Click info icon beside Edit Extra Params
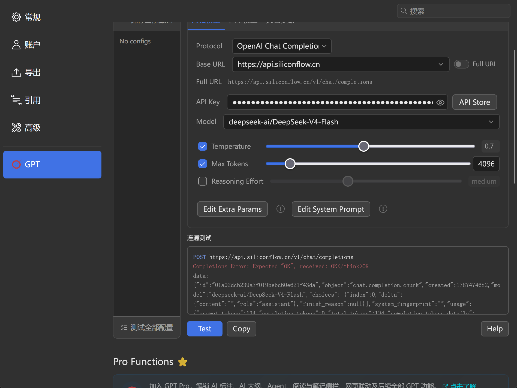517x388 pixels. pos(281,209)
